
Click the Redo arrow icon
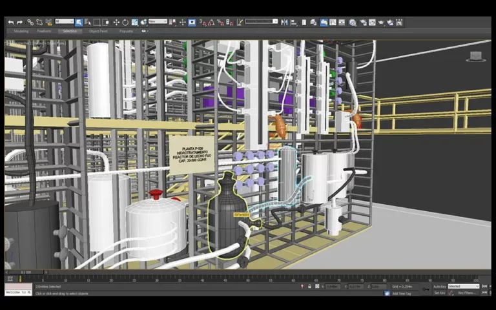click(19, 22)
